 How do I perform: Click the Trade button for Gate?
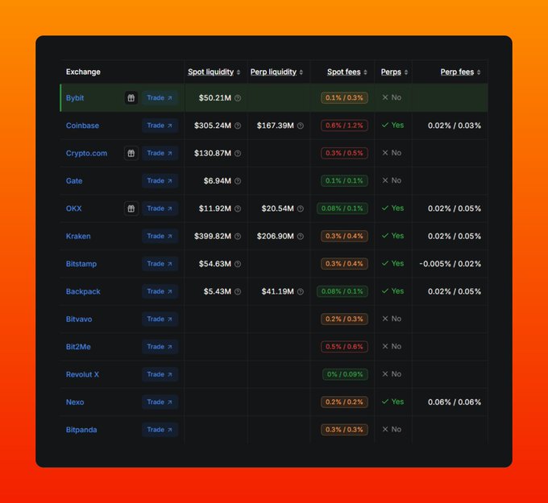click(x=160, y=181)
